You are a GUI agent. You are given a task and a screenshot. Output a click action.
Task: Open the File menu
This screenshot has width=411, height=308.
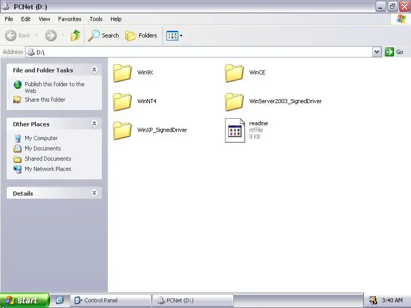click(x=9, y=19)
